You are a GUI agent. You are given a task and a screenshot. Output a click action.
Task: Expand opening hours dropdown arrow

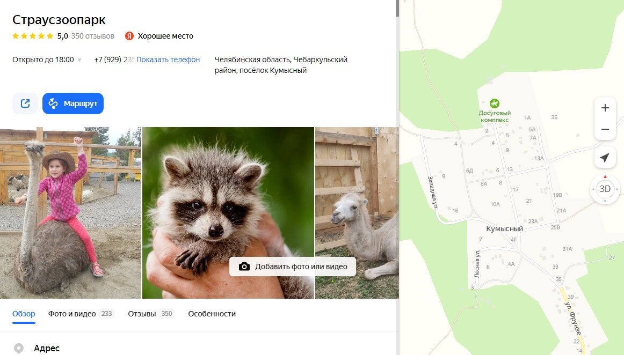(79, 60)
